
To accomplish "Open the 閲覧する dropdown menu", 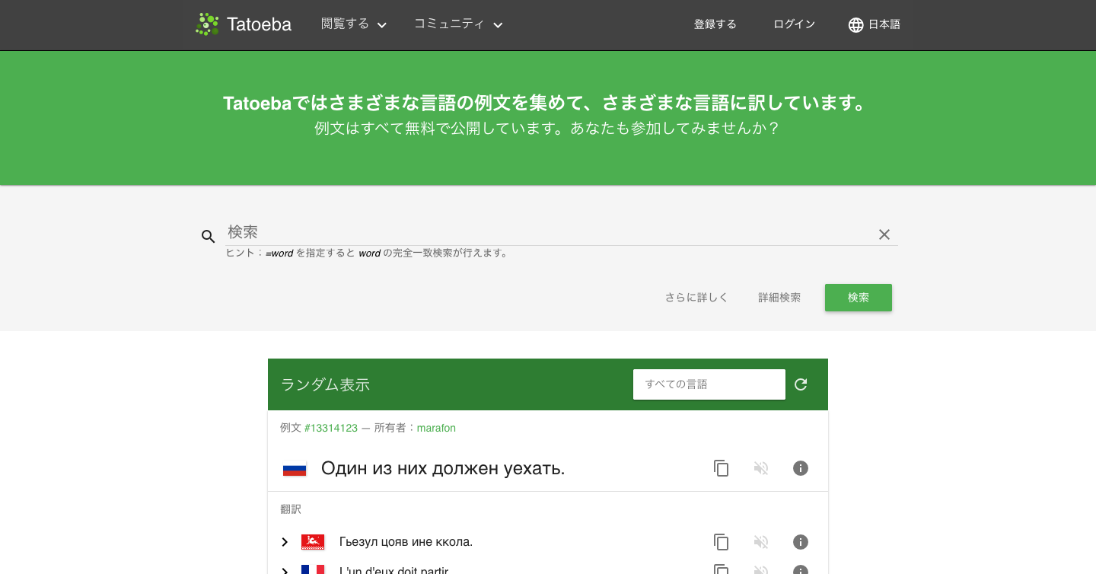I will tap(354, 24).
